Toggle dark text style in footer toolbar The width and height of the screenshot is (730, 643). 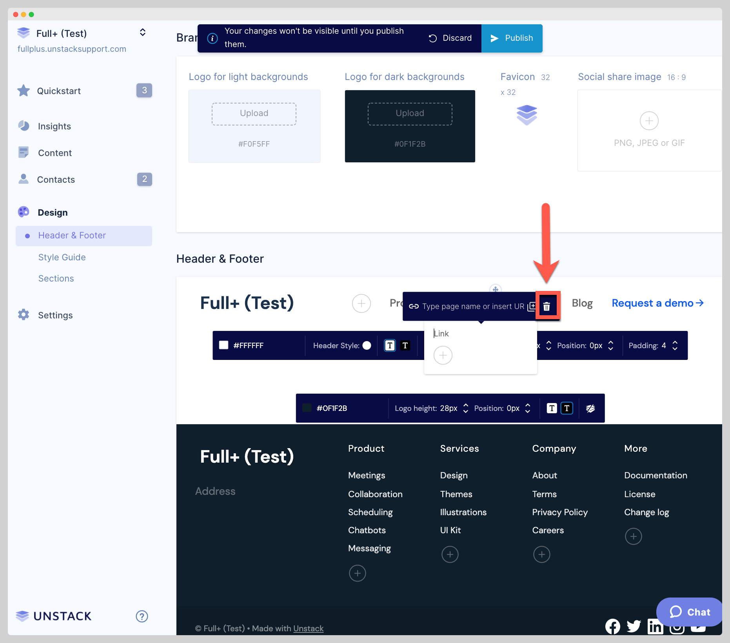coord(567,409)
